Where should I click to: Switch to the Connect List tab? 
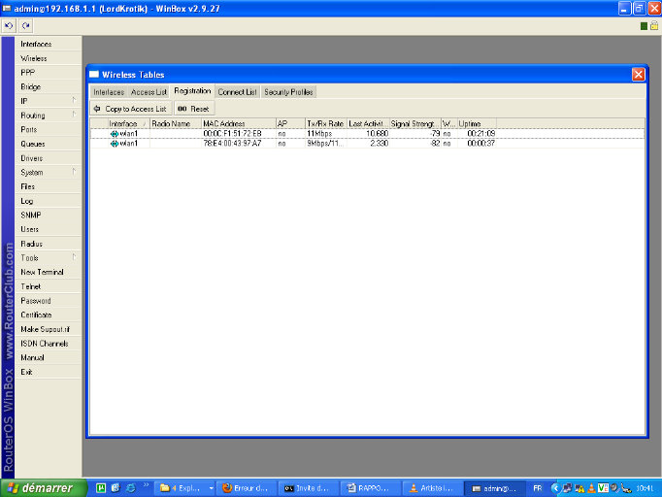(x=237, y=92)
